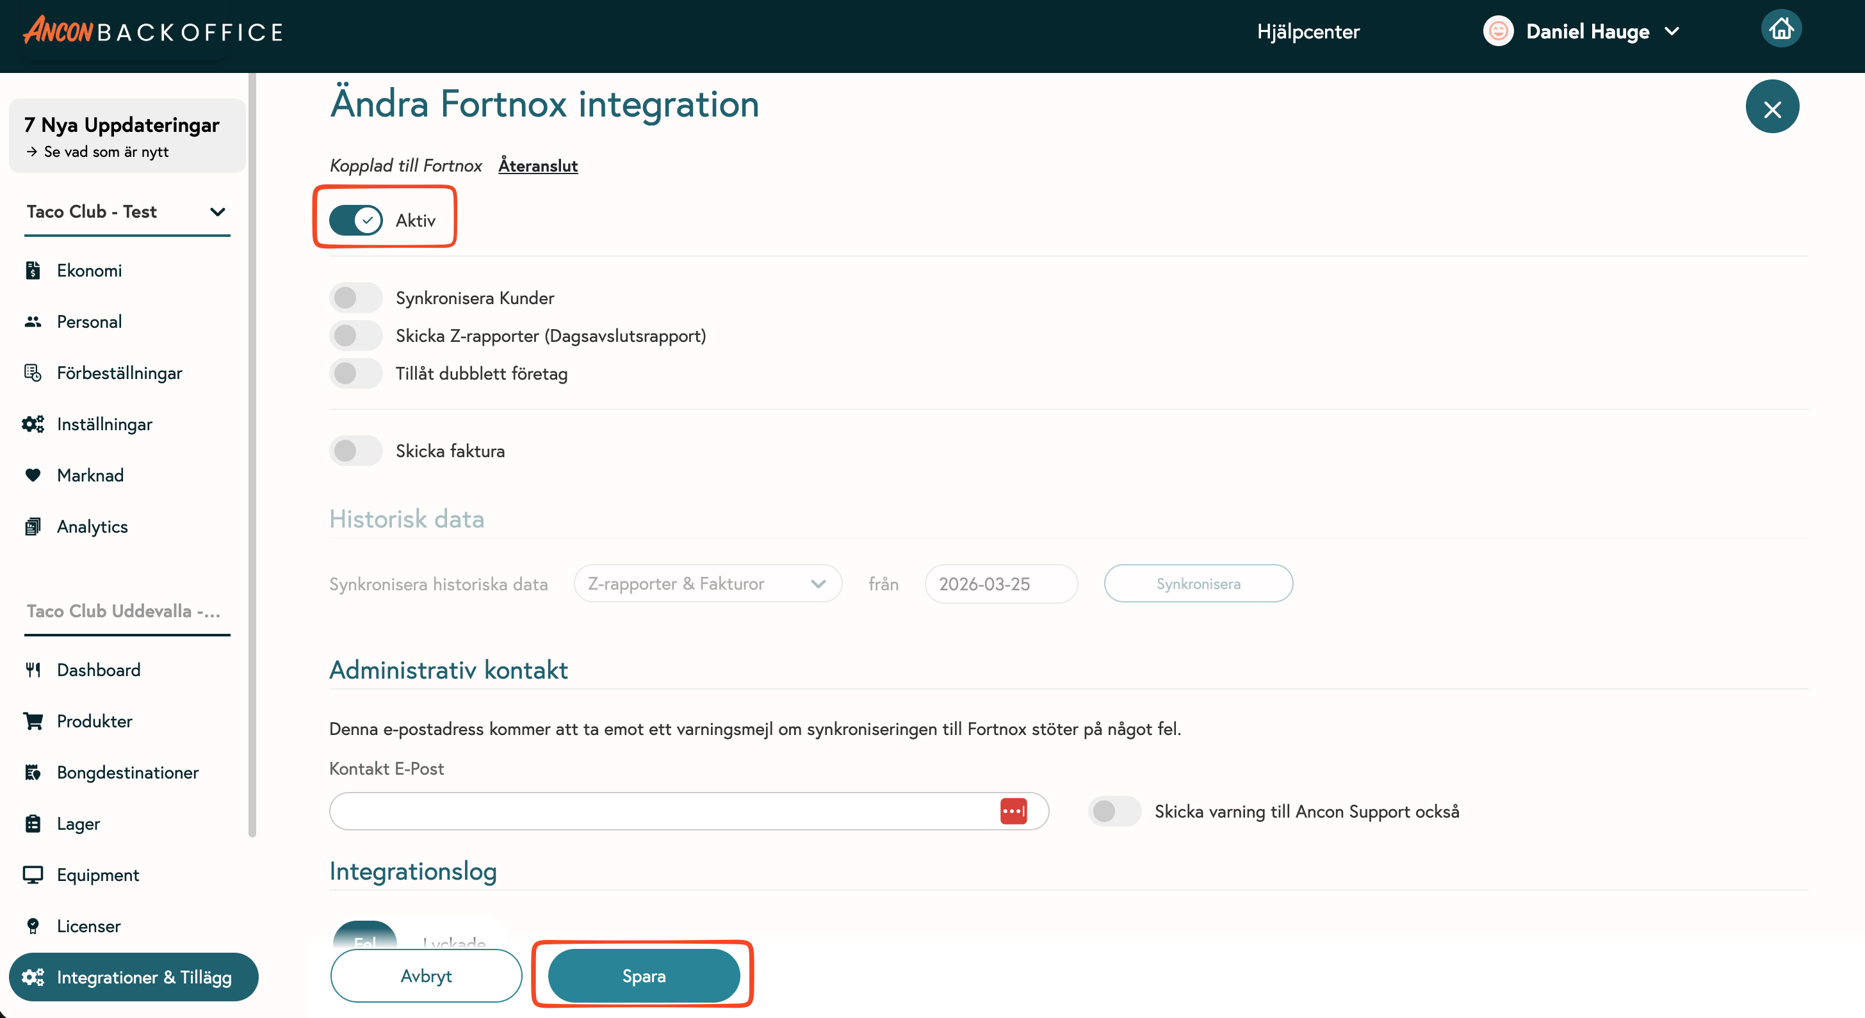Image resolution: width=1865 pixels, height=1018 pixels.
Task: Open Förbeställningar menu item
Action: pos(120,373)
